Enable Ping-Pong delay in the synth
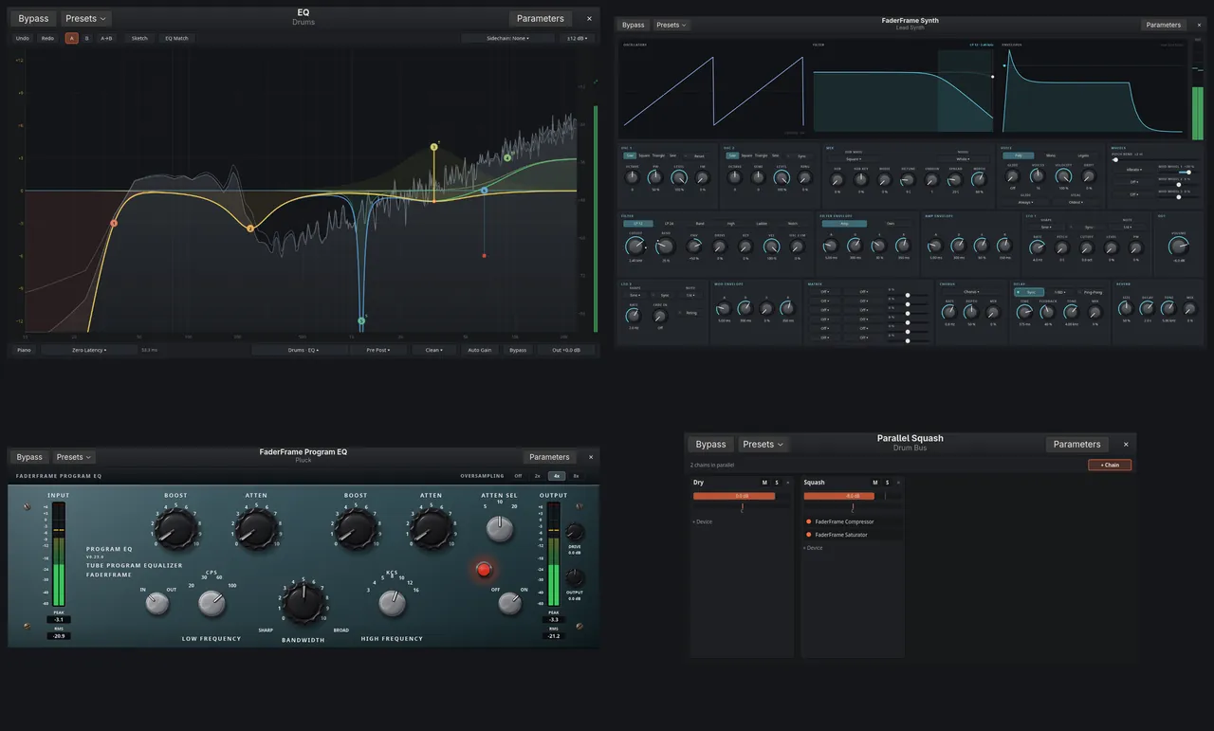This screenshot has width=1214, height=731. pos(1089,292)
